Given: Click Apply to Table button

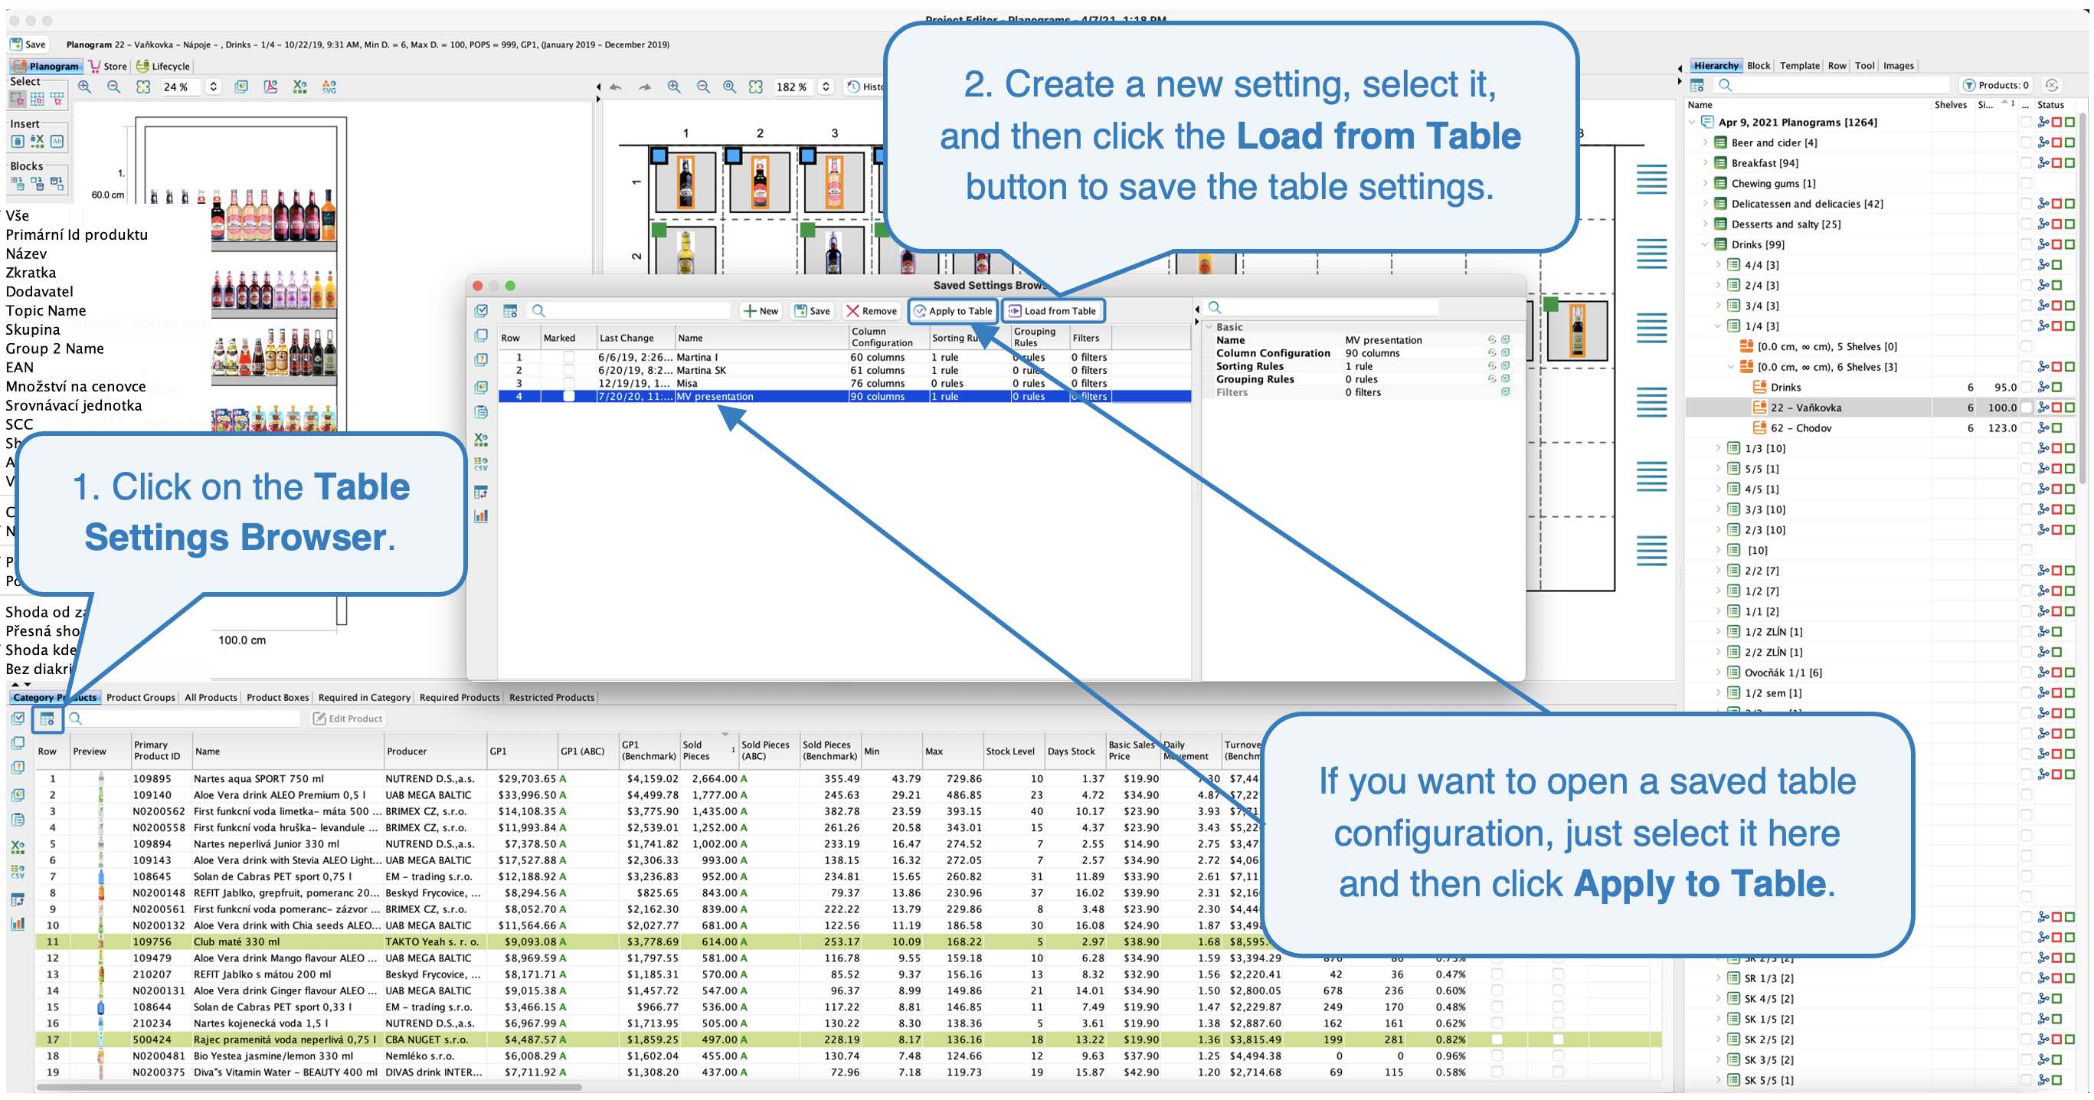Looking at the screenshot, I should click(x=953, y=310).
